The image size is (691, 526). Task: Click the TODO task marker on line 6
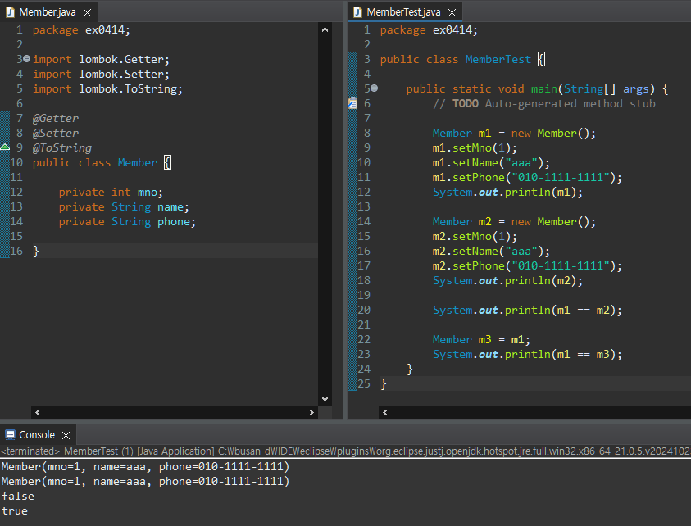pyautogui.click(x=352, y=103)
